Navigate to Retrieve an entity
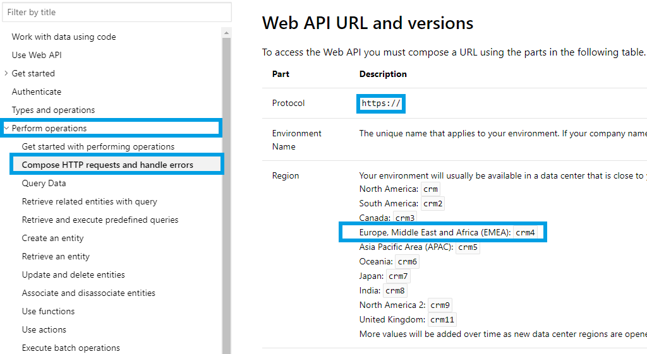647x354 pixels. coord(56,256)
